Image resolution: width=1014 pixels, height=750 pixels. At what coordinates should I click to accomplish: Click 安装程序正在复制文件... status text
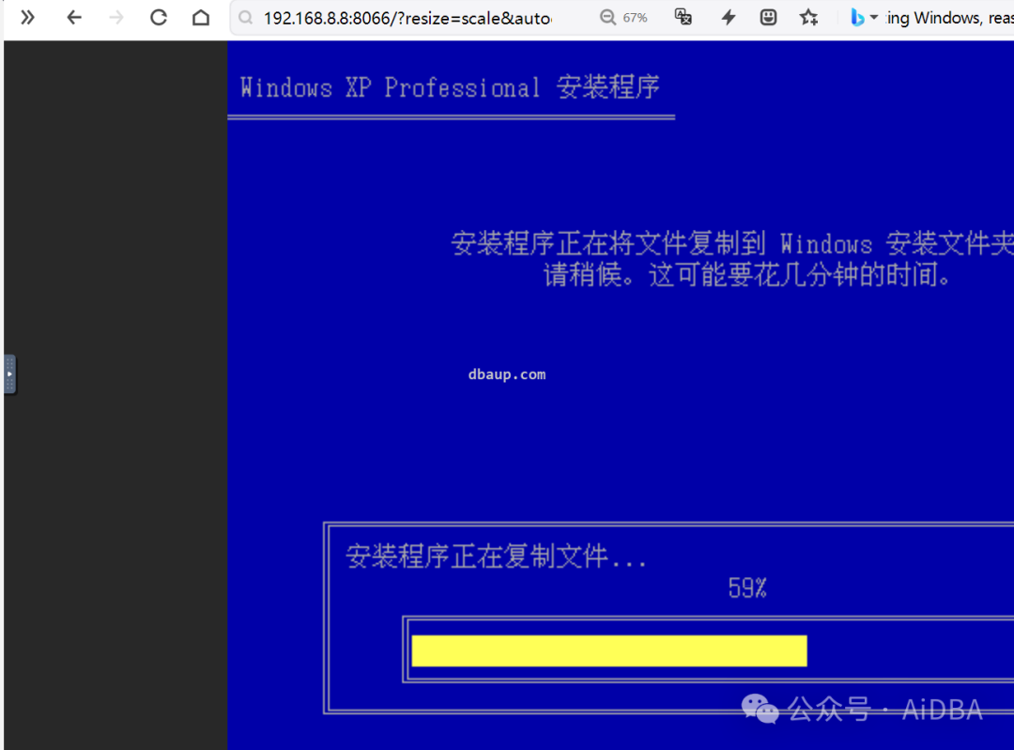coord(496,556)
